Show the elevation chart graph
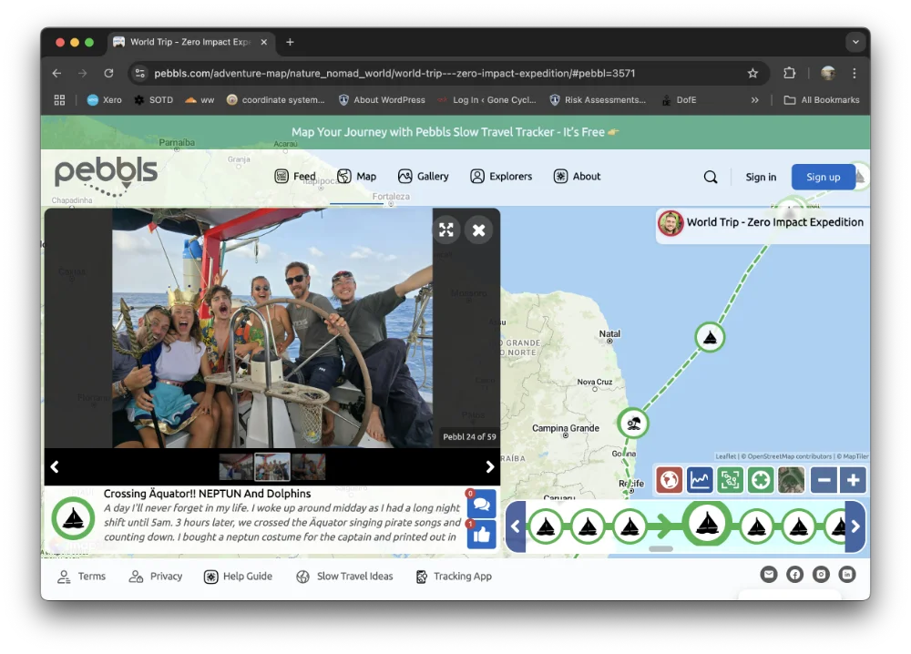911x654 pixels. pos(700,480)
